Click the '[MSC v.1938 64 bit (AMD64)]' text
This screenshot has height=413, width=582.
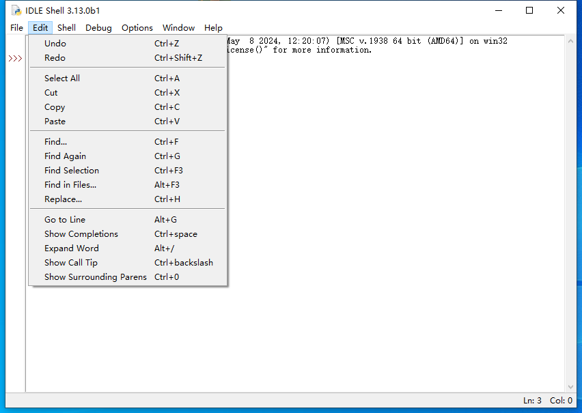tap(400, 41)
